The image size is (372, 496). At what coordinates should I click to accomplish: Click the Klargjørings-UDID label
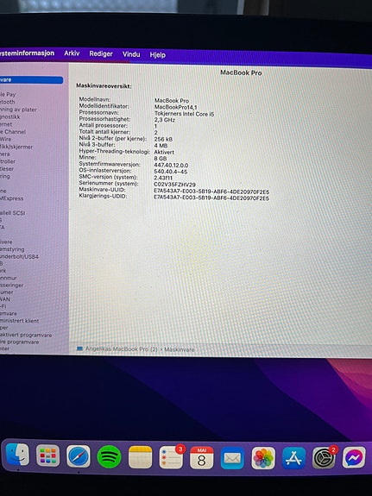103,196
